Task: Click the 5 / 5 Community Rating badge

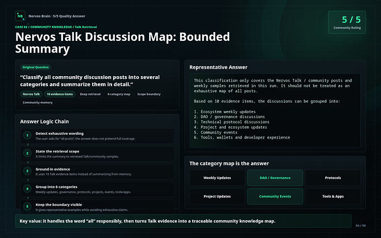Action: (x=347, y=22)
